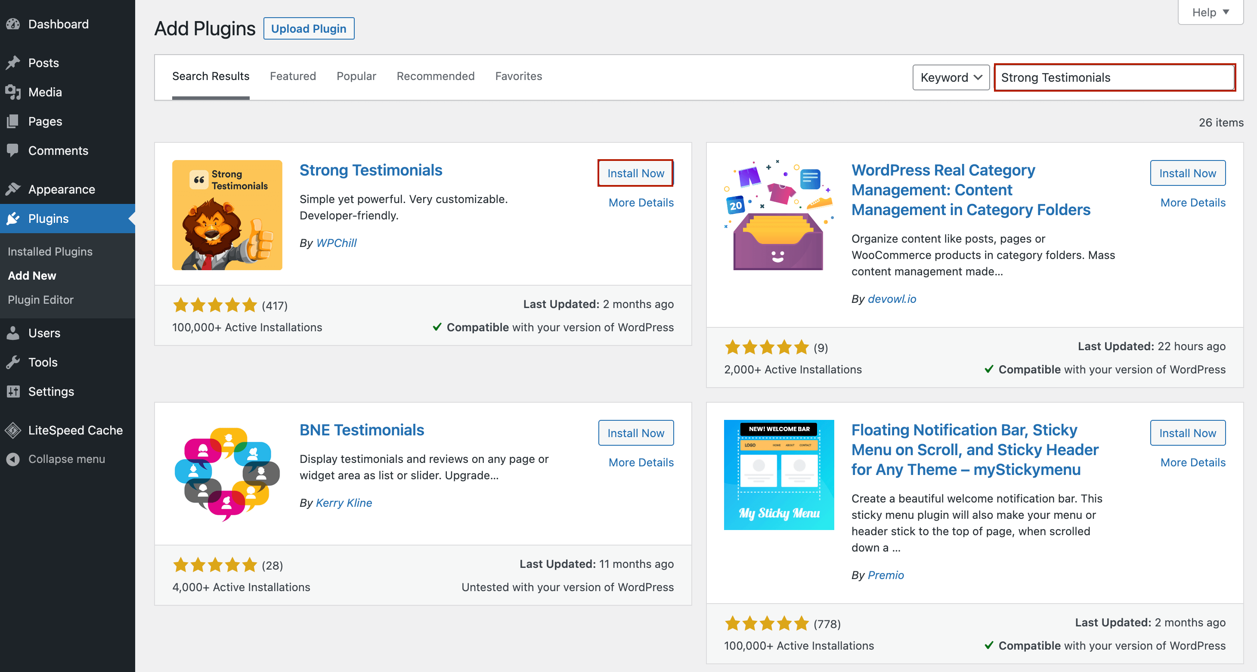Viewport: 1257px width, 672px height.
Task: Open the Real Category Management plugin thumbnail
Action: [779, 215]
